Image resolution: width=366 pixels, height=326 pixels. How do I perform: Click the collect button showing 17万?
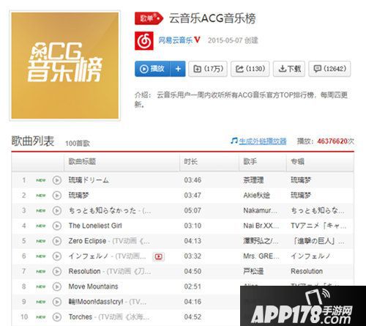point(208,69)
